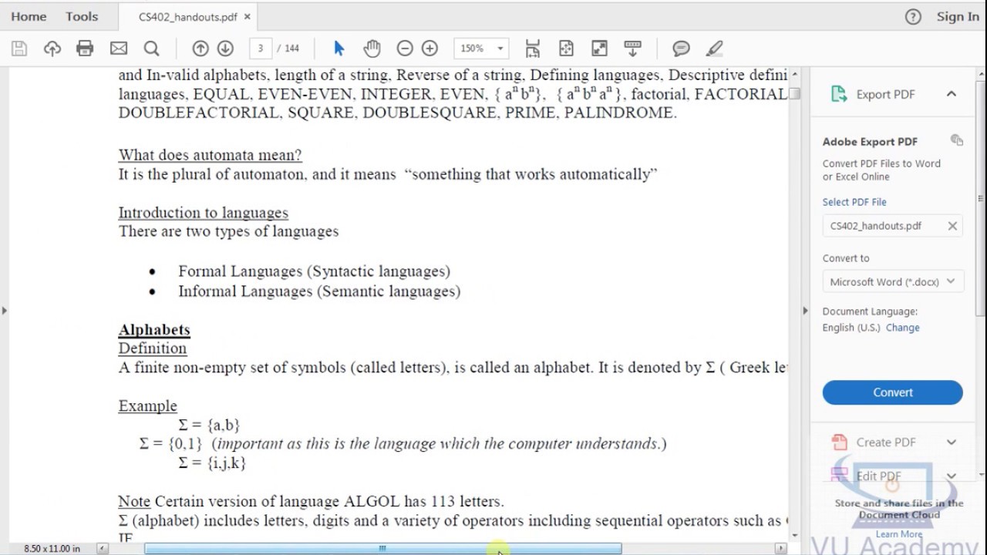Click the 8.50 x 11.00 in size

point(52,549)
